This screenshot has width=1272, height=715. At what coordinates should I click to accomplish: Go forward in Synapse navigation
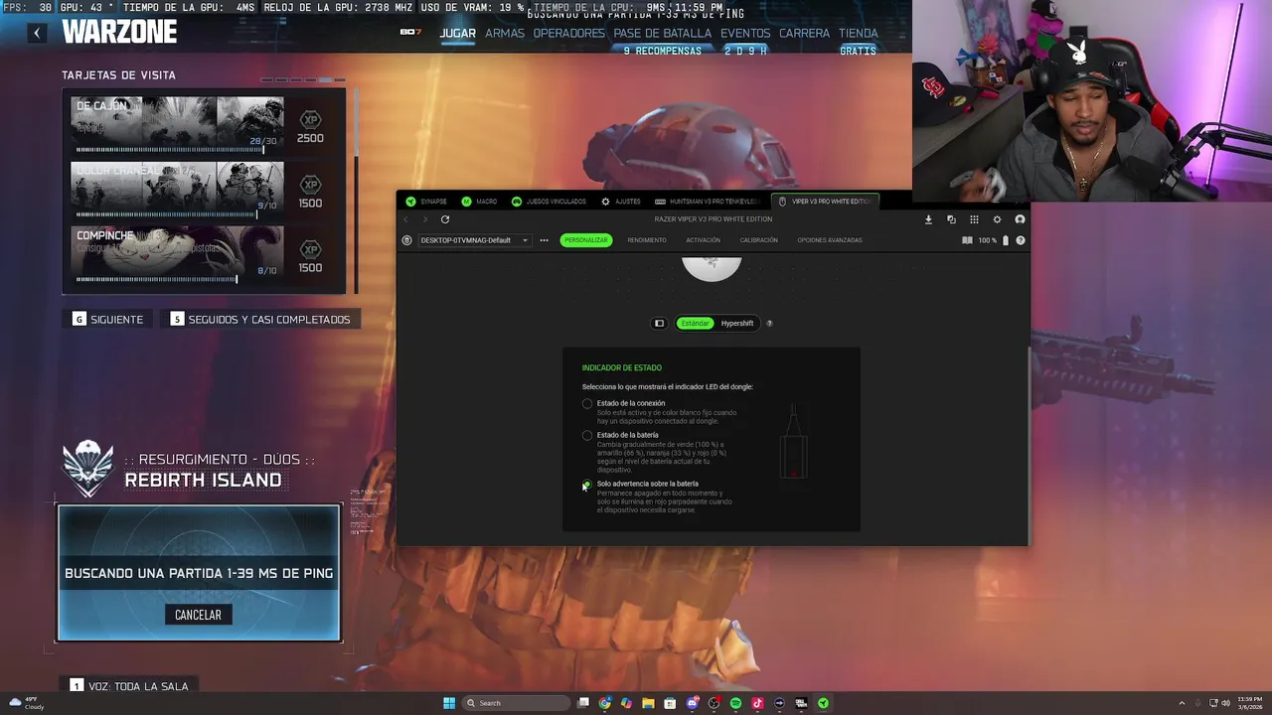pos(424,219)
